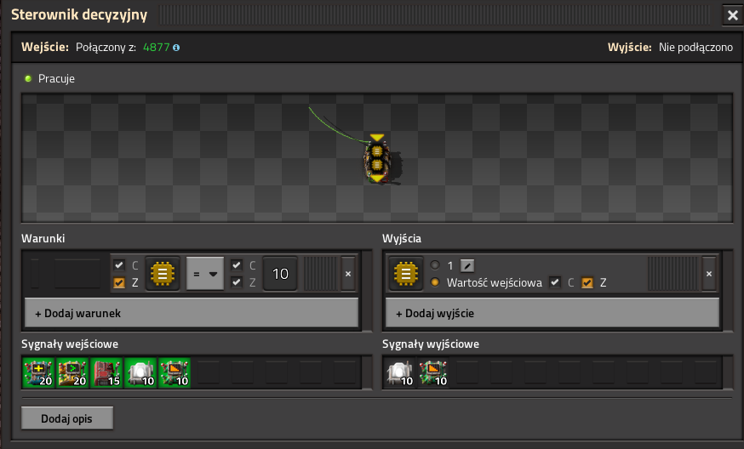Click the info icon beside network 4877

pos(176,48)
